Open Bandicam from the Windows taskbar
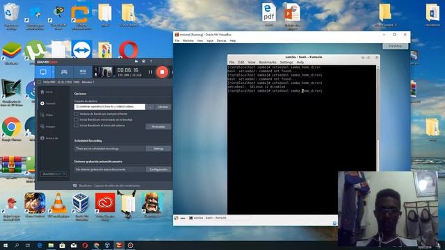The height and width of the screenshot is (250, 445). [130, 245]
